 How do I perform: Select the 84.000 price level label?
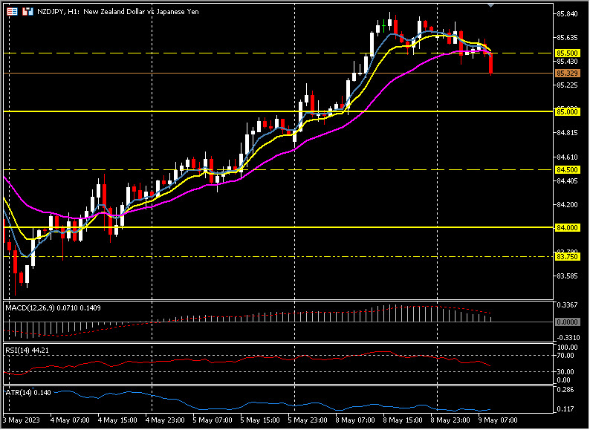pos(567,227)
